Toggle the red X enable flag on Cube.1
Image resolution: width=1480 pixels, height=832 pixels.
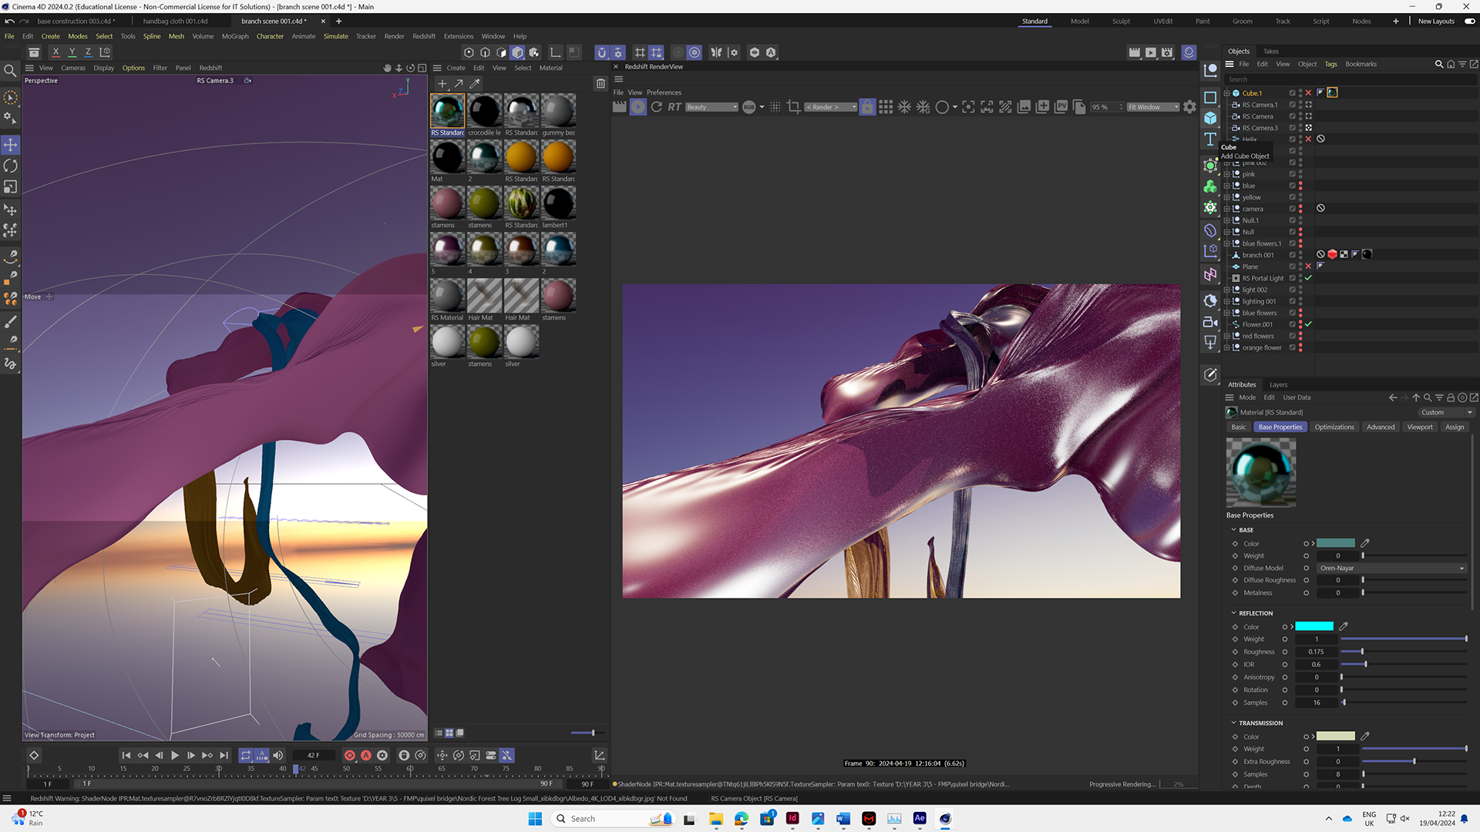(1308, 93)
